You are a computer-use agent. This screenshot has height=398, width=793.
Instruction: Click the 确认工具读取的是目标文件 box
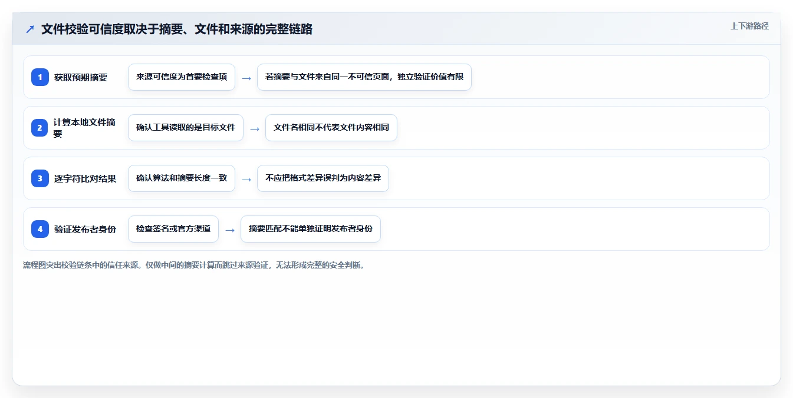186,128
